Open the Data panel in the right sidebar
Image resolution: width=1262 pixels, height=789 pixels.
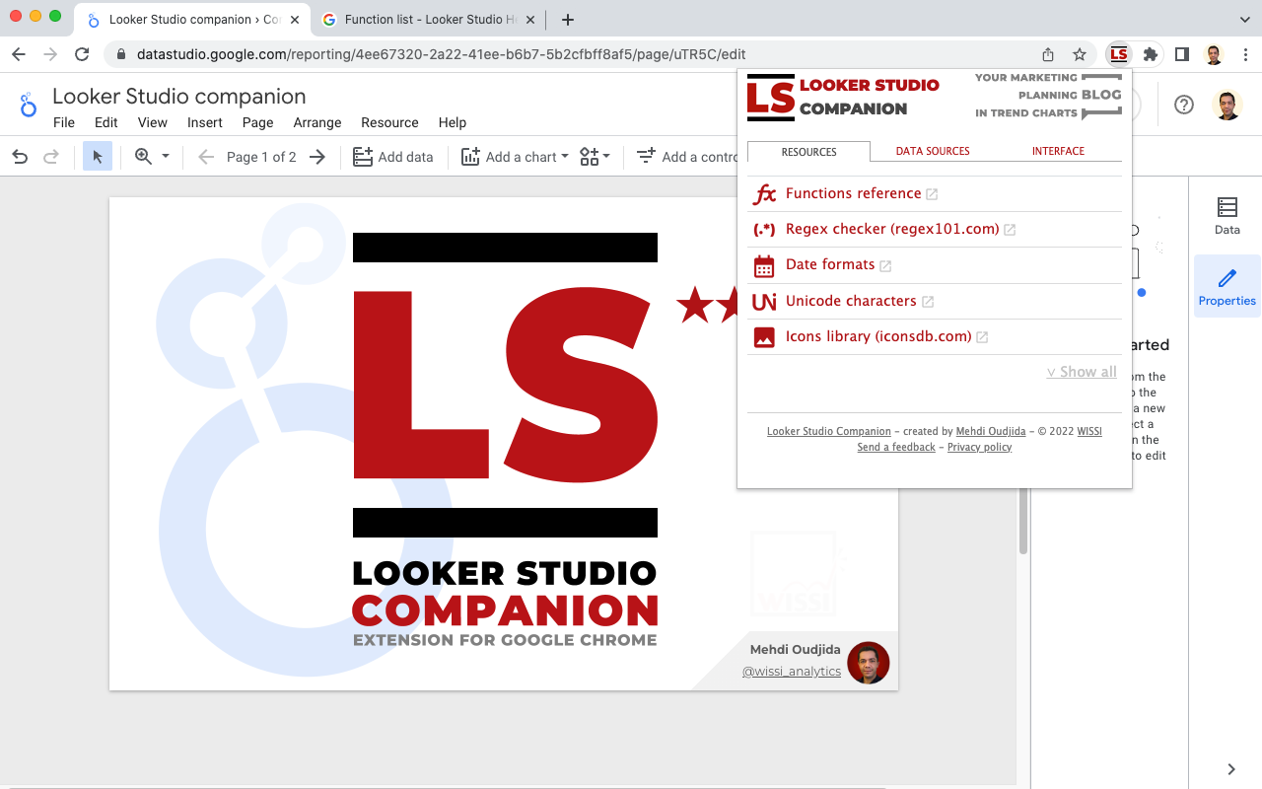(1227, 215)
